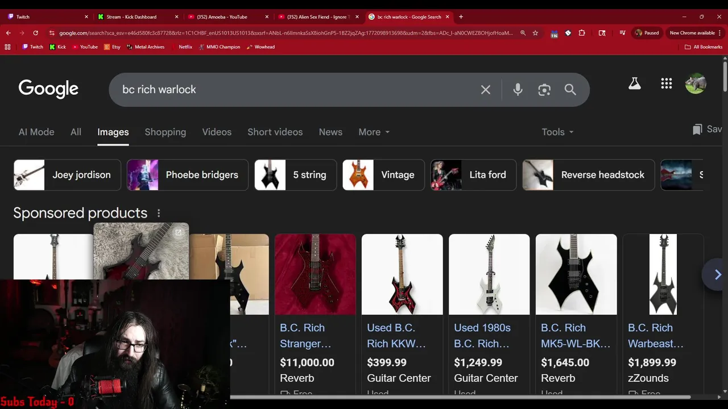
Task: Open the Wowhead bookmark
Action: [x=260, y=47]
